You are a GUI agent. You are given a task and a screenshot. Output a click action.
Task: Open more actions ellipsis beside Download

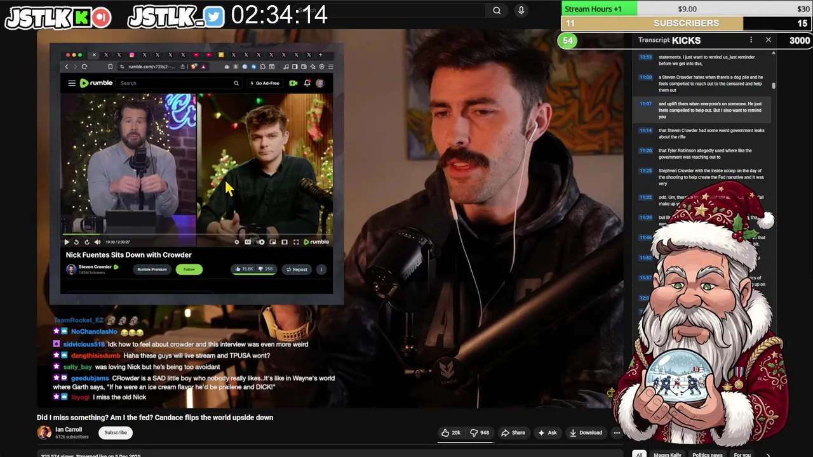click(616, 433)
